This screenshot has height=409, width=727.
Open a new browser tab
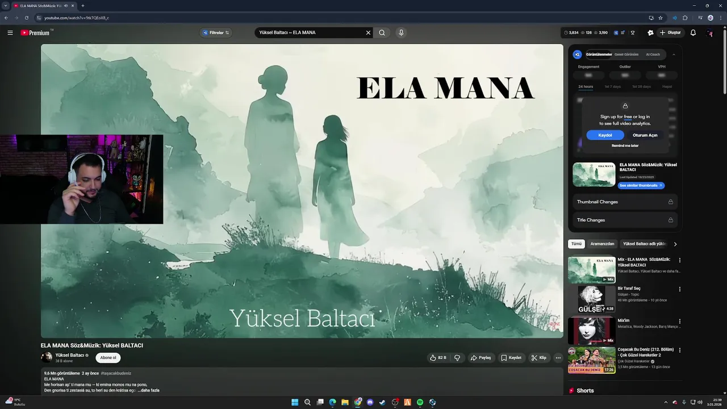pyautogui.click(x=83, y=6)
